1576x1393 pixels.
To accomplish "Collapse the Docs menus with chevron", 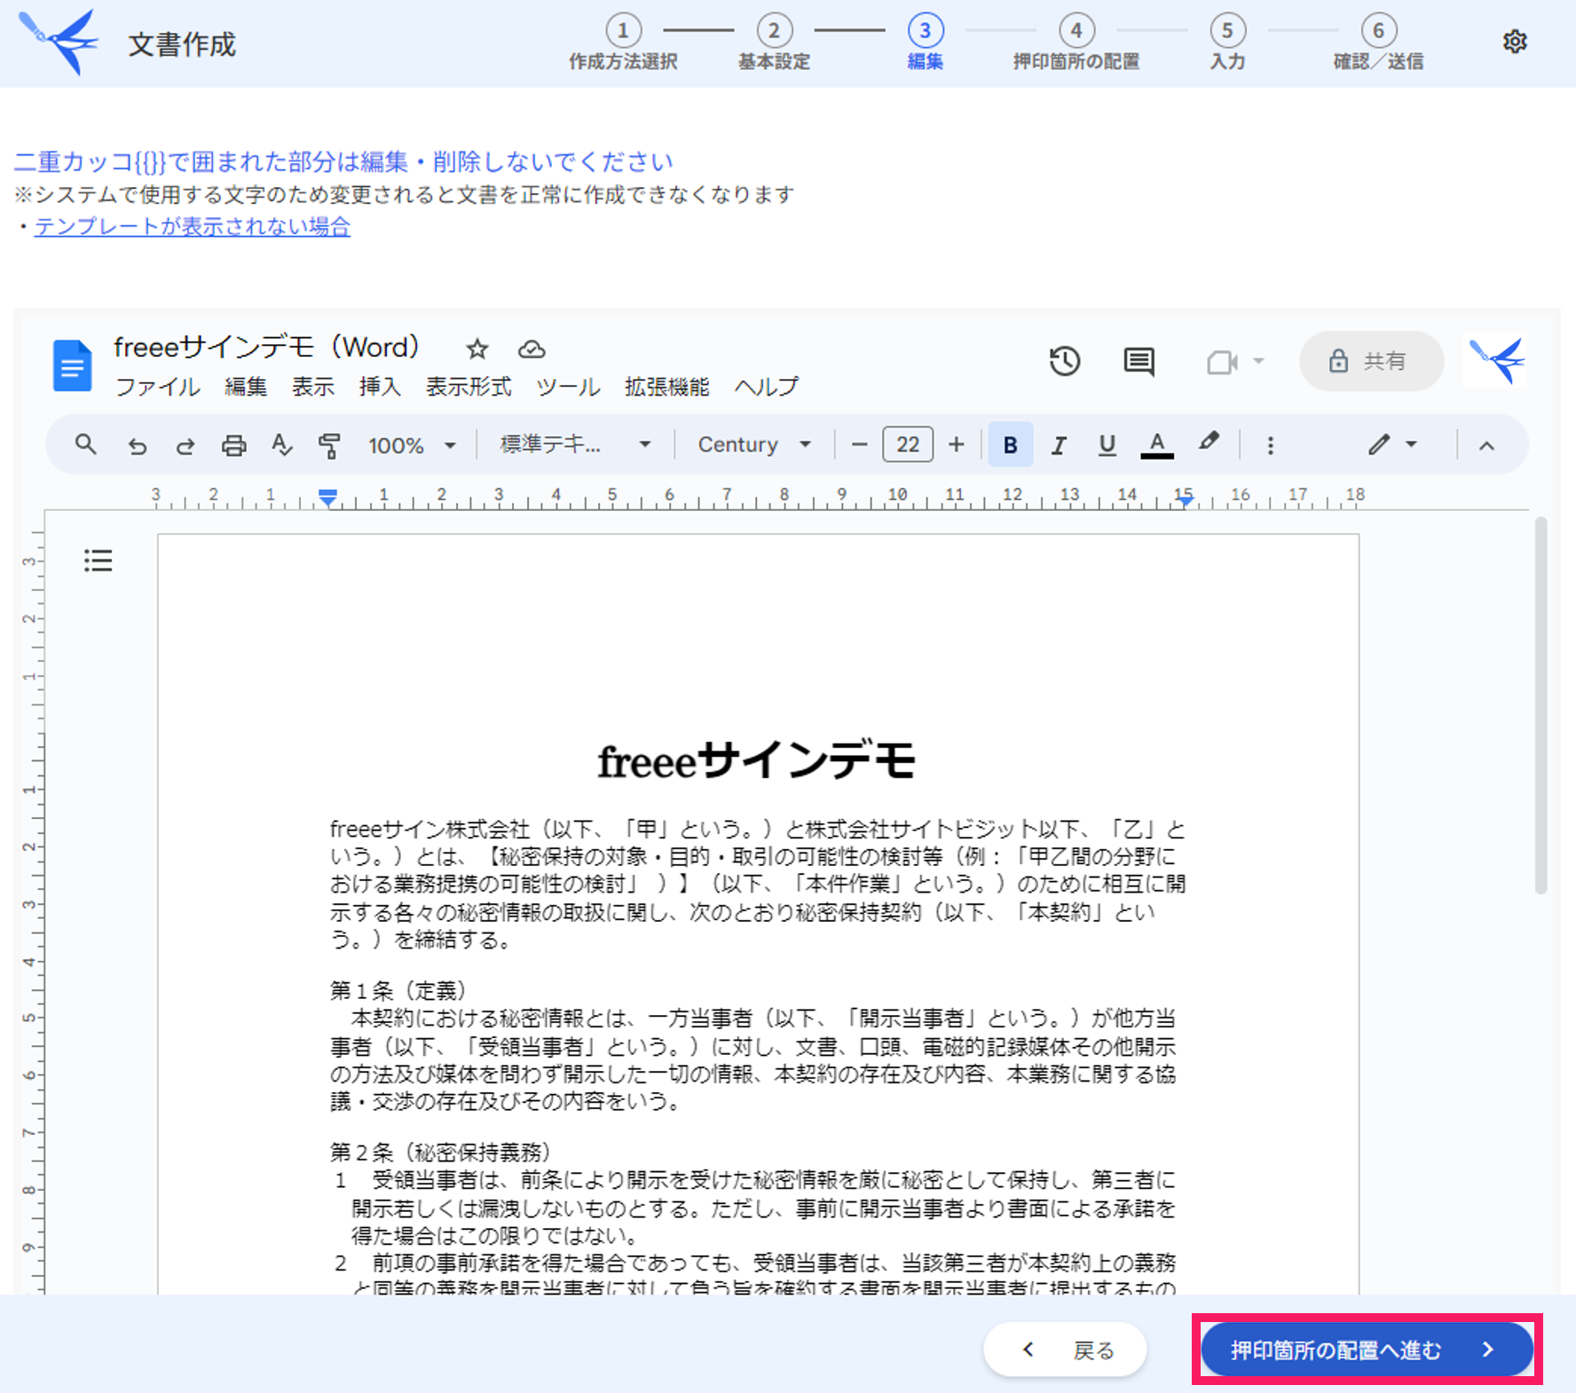I will 1486,445.
